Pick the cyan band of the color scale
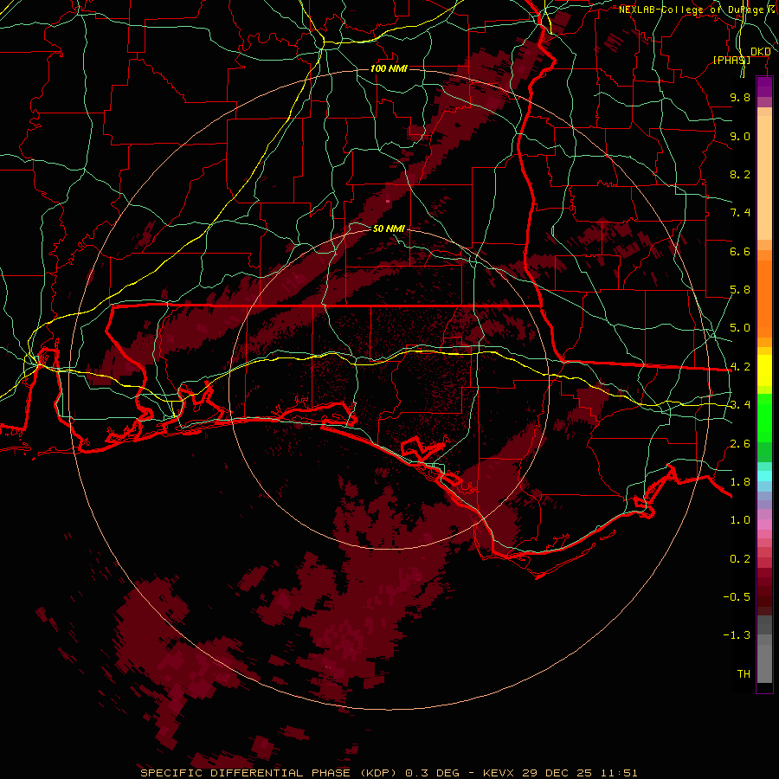 (x=764, y=476)
